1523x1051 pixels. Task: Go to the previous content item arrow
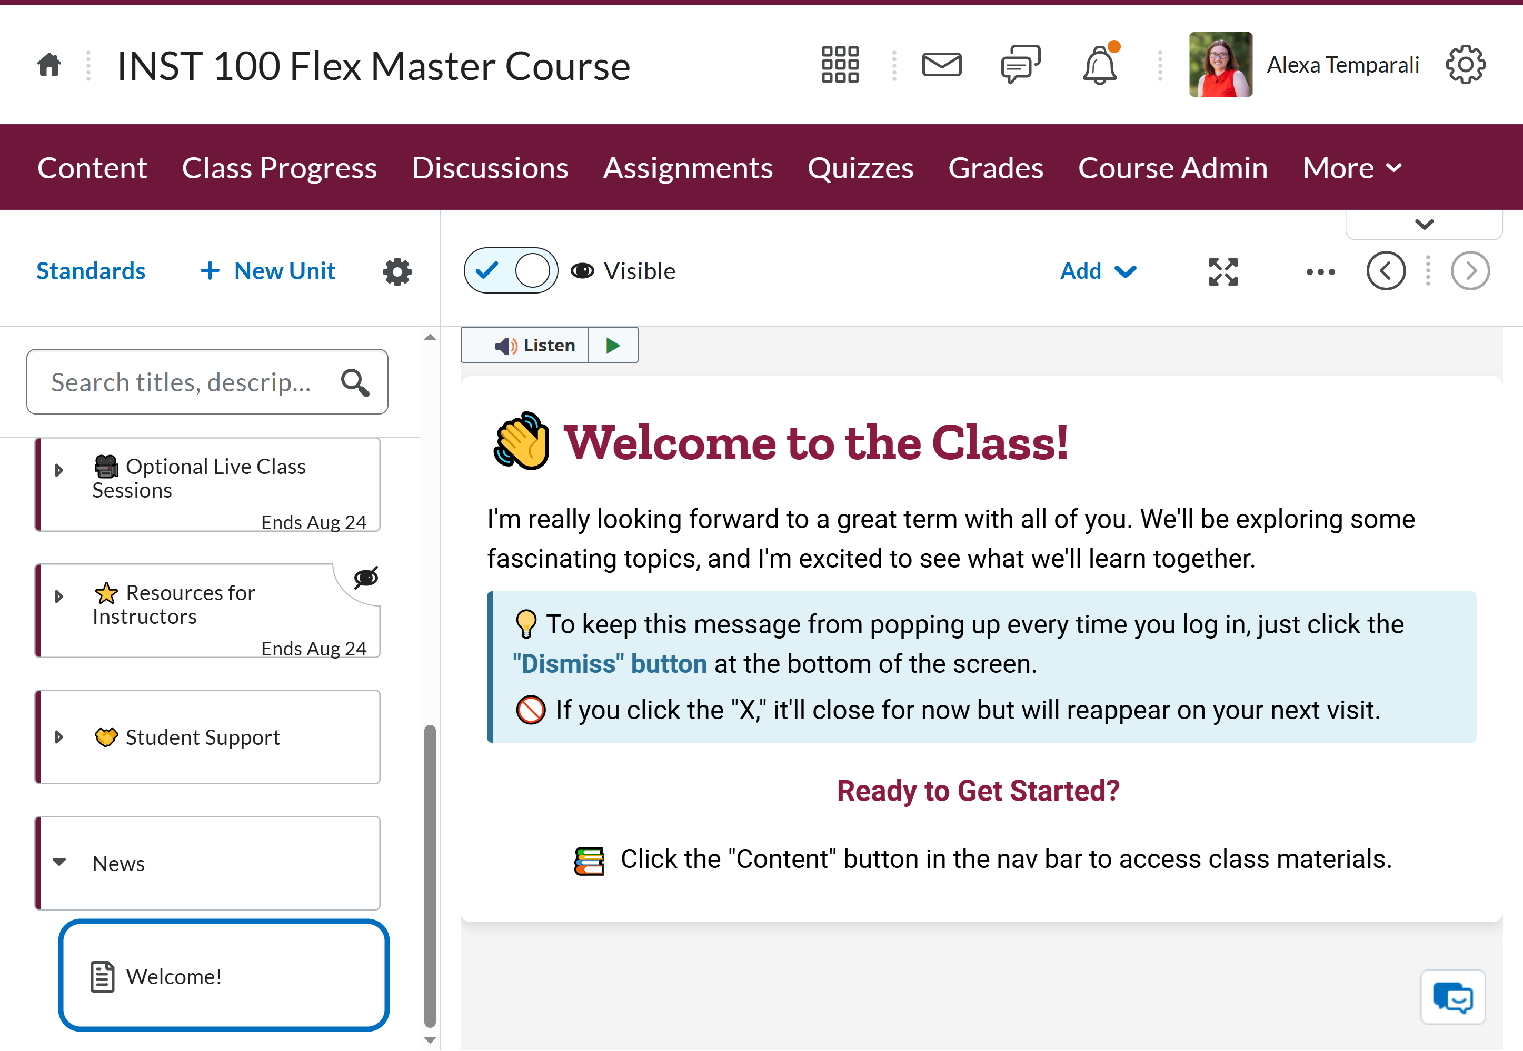[x=1386, y=271]
